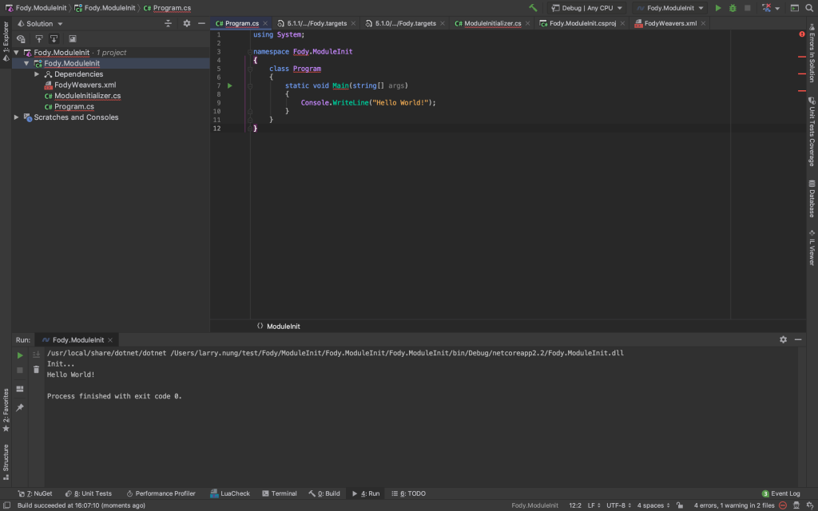Clear Run console output with the trash icon

click(36, 370)
